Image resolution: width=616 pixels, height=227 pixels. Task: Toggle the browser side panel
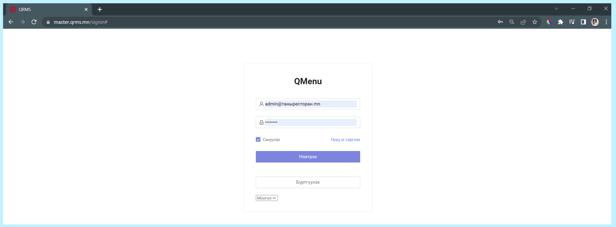click(x=583, y=22)
